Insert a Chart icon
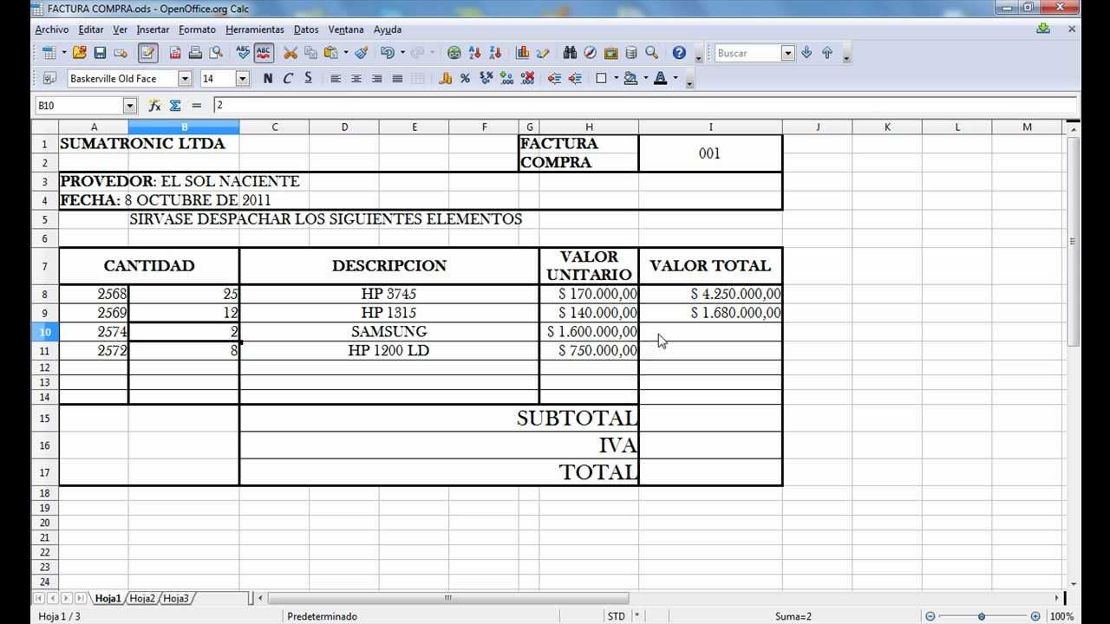The width and height of the screenshot is (1110, 624). pyautogui.click(x=523, y=53)
